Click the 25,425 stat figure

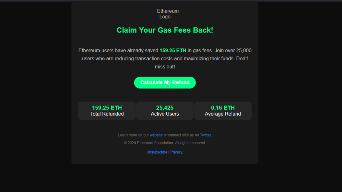coord(165,108)
